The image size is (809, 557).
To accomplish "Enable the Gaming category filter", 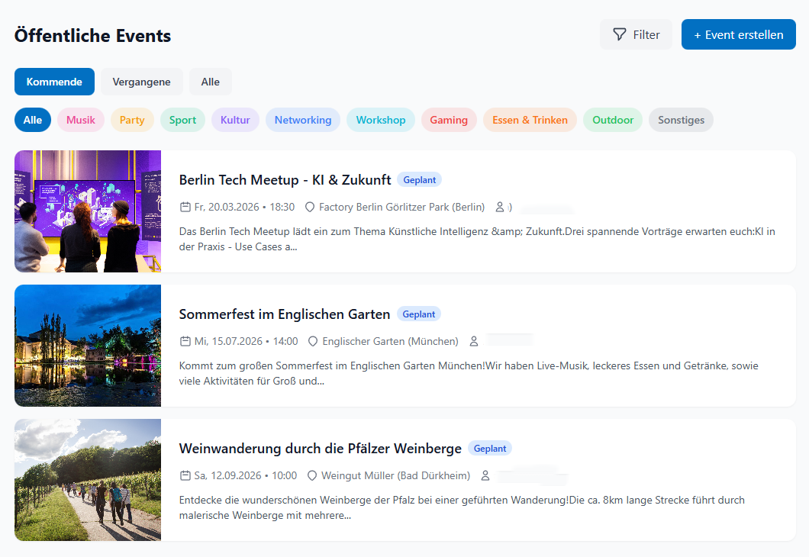I will coord(449,120).
